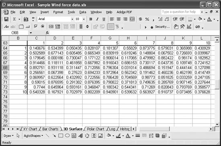The width and height of the screenshot is (221, 146).
Task: Select the Check Box form control
Action: (36, 26)
